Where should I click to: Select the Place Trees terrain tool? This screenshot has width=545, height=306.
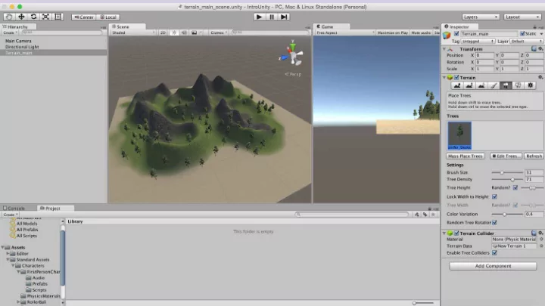pos(506,85)
